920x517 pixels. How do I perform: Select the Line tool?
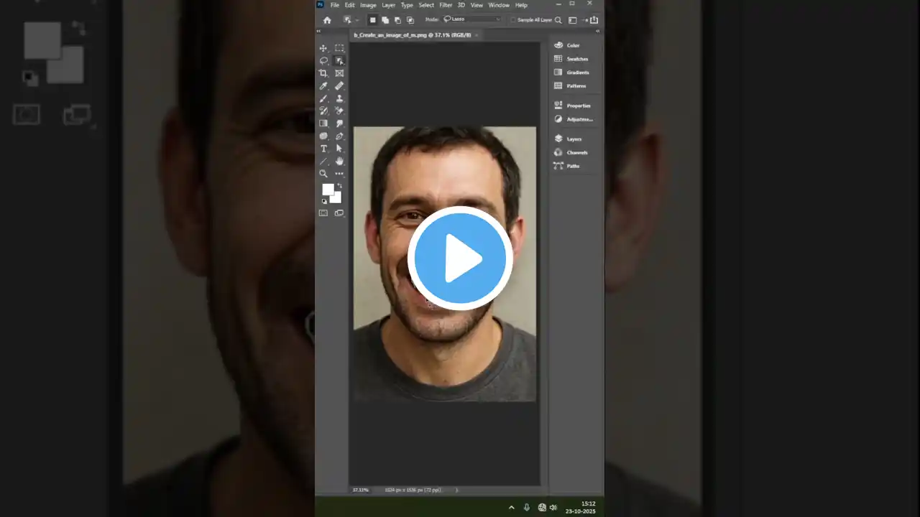point(323,161)
